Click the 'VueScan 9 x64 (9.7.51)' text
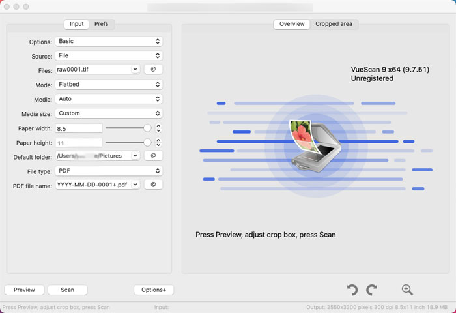The width and height of the screenshot is (456, 313). pos(390,70)
